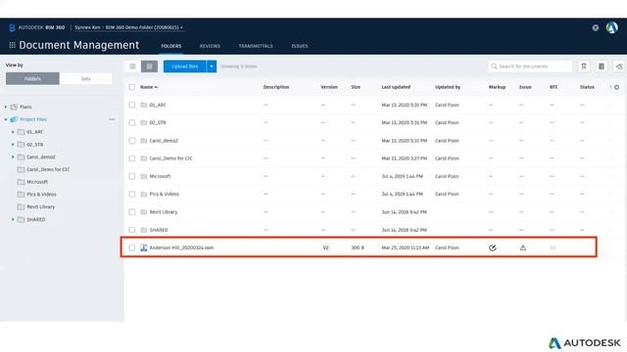Click the Upload files button
627x352 pixels.
[185, 66]
